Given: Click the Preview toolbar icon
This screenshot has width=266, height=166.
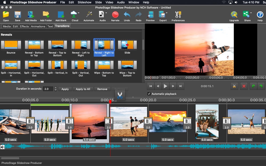Looking at the screenshot, I should [x=150, y=15].
